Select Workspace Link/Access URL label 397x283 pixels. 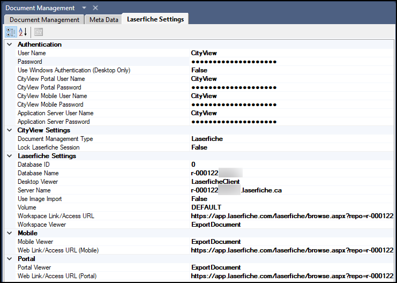coord(56,216)
